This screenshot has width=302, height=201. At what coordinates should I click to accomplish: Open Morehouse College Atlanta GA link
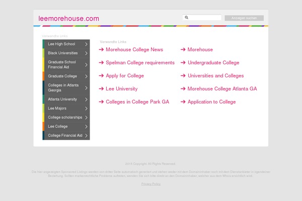coord(222,89)
